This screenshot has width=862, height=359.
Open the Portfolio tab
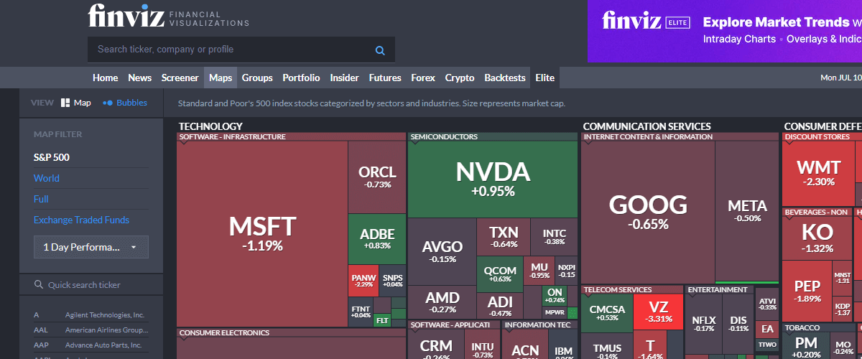point(301,78)
